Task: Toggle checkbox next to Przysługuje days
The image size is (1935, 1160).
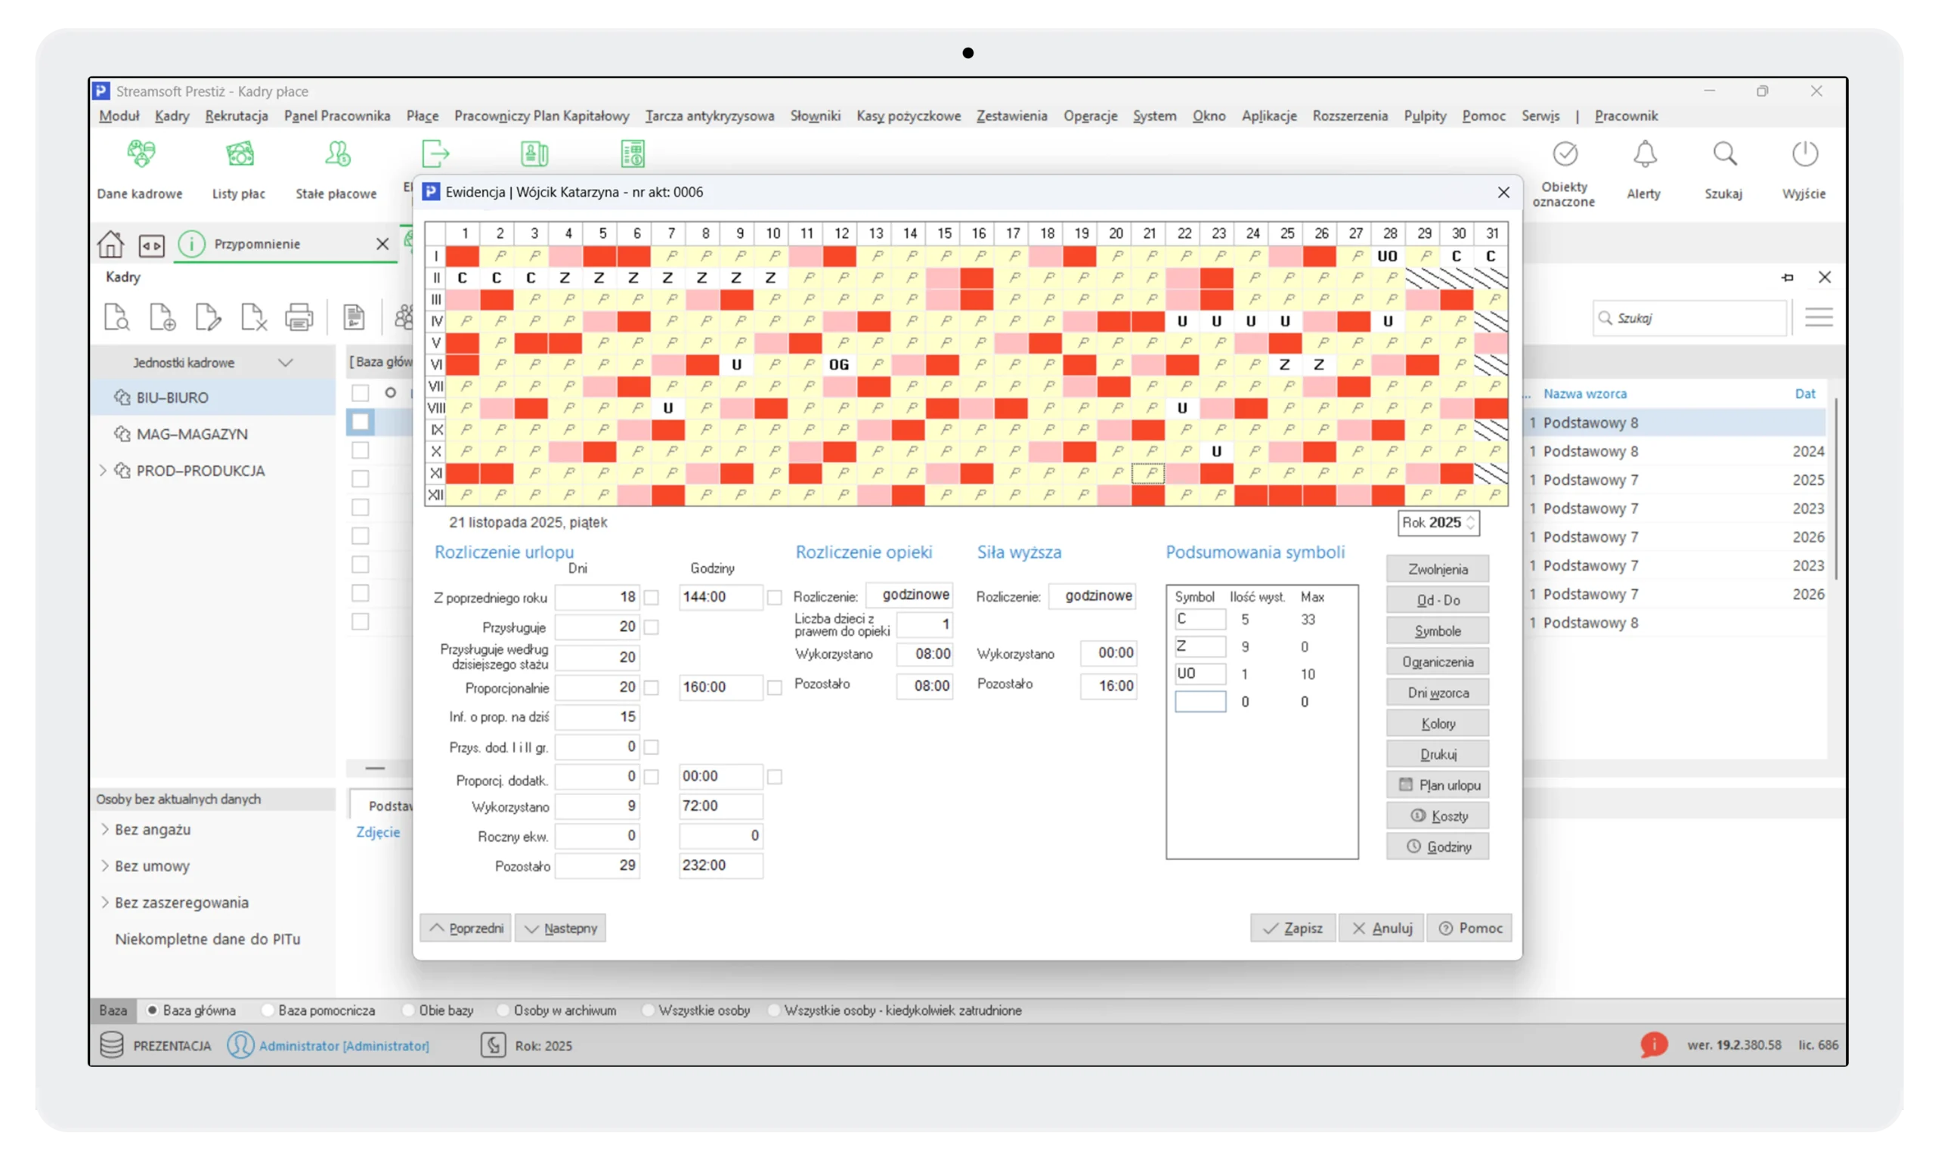Action: point(652,628)
